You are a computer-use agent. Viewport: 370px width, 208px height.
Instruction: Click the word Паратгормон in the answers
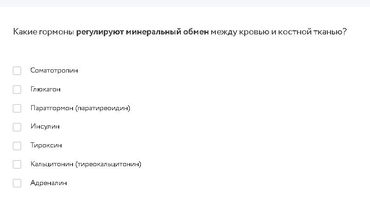[x=52, y=108]
